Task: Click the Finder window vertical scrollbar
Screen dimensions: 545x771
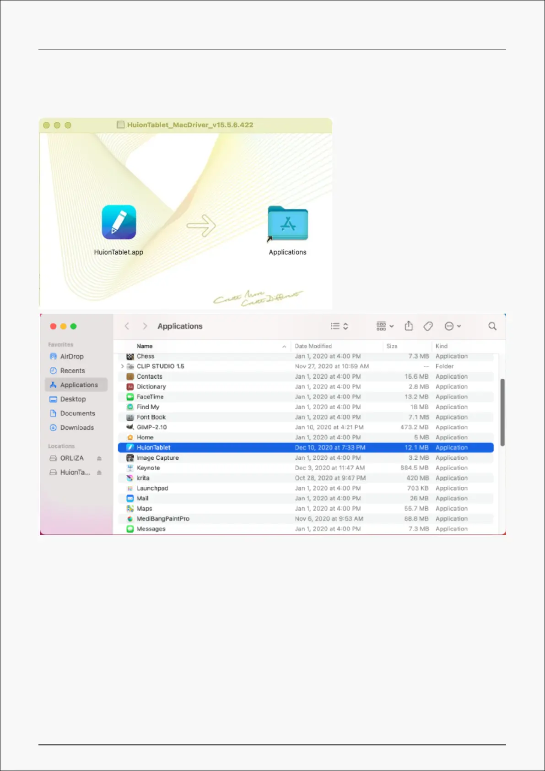Action: click(x=502, y=412)
